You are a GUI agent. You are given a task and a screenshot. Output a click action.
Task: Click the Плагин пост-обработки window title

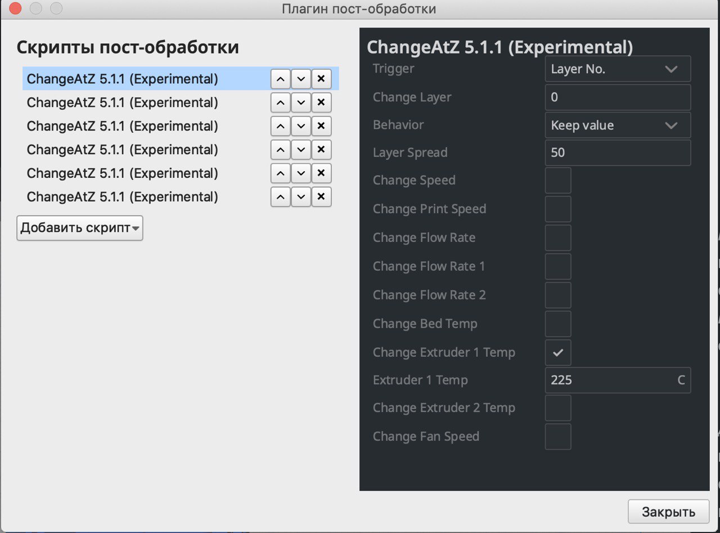(x=359, y=9)
